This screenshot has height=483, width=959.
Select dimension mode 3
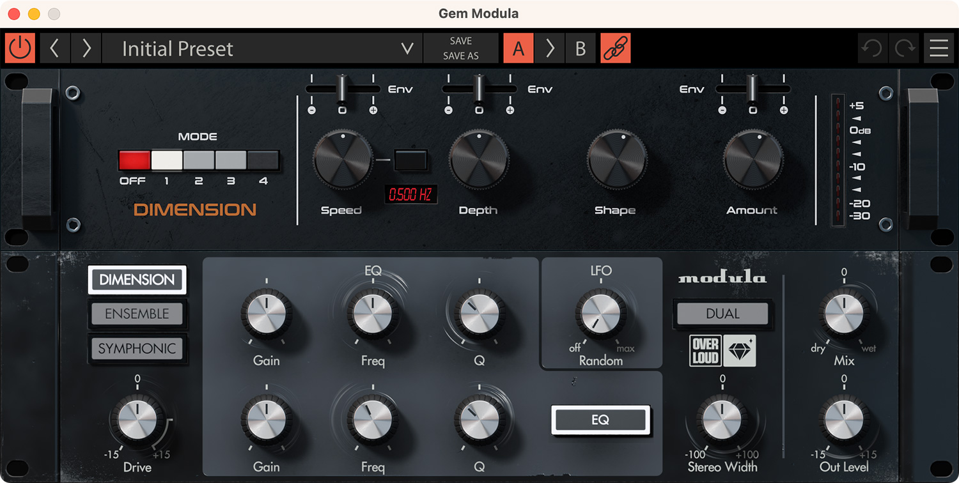point(231,160)
